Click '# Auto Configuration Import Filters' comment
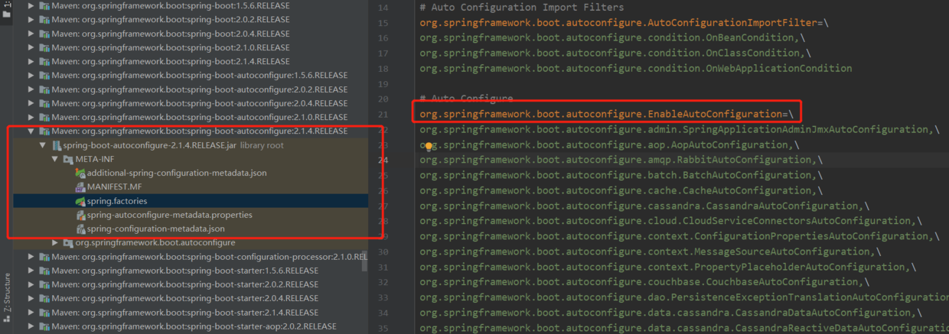This screenshot has width=949, height=334. pos(521,8)
